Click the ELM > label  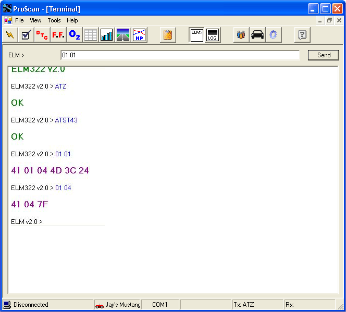[16, 55]
